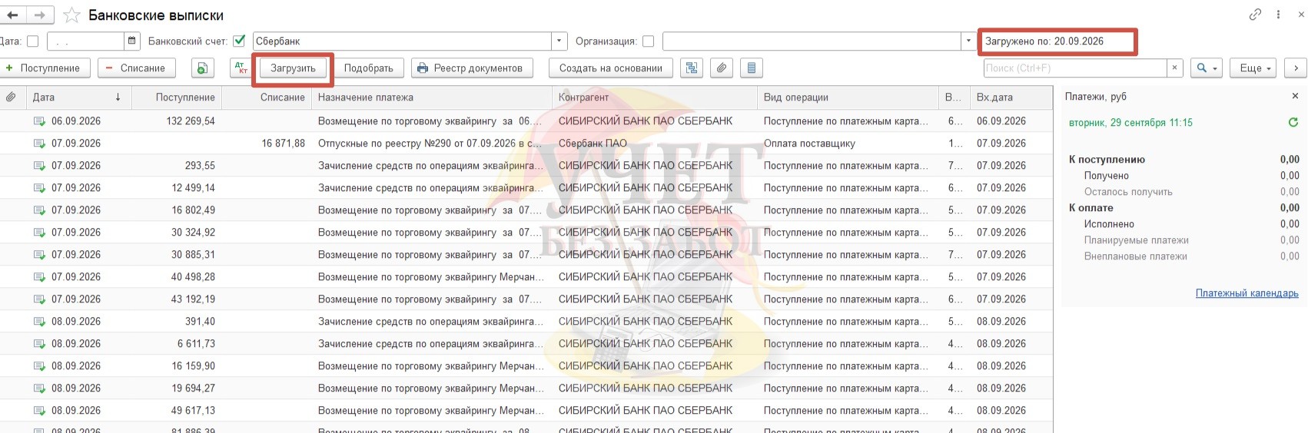Open the three-dot window menu
1308x433 pixels.
[x=1279, y=15]
